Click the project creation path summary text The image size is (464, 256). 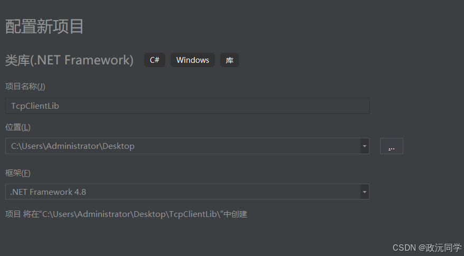[126, 214]
